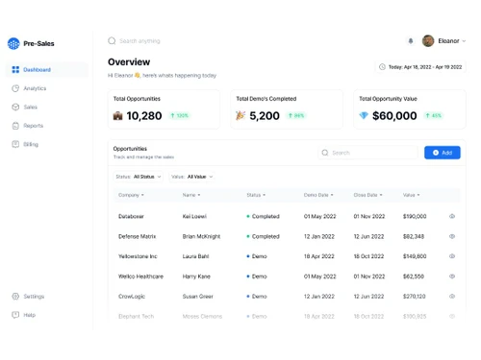Go to the Sales page
This screenshot has height=360, width=481.
30,107
